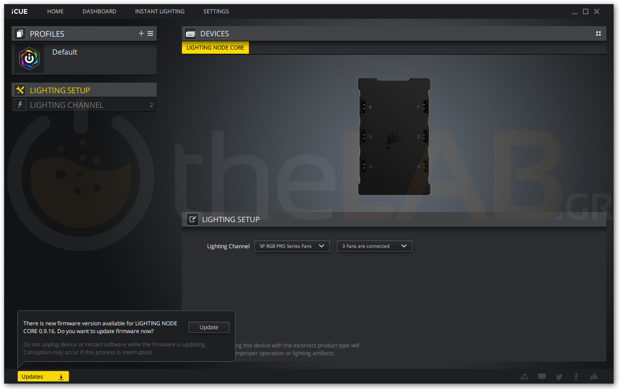Click the 24-hour support icon
This screenshot has width=620, height=390.
tap(524, 377)
